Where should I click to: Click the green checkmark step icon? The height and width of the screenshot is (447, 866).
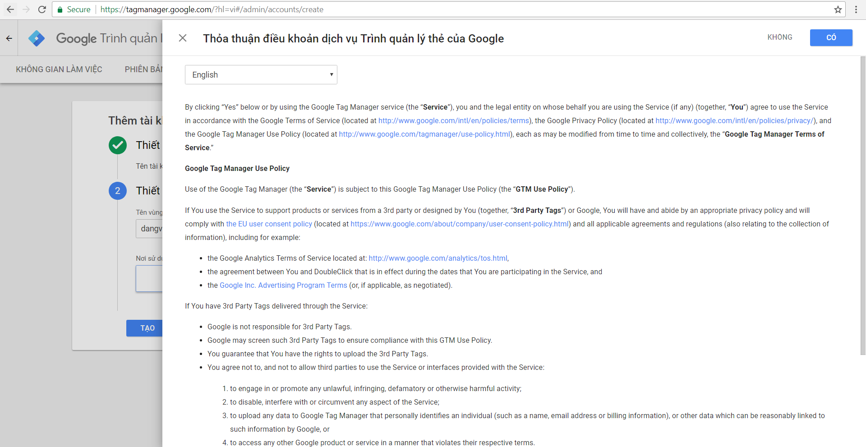point(118,145)
